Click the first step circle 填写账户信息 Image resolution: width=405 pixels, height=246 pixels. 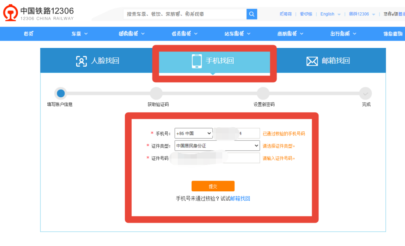pyautogui.click(x=60, y=94)
